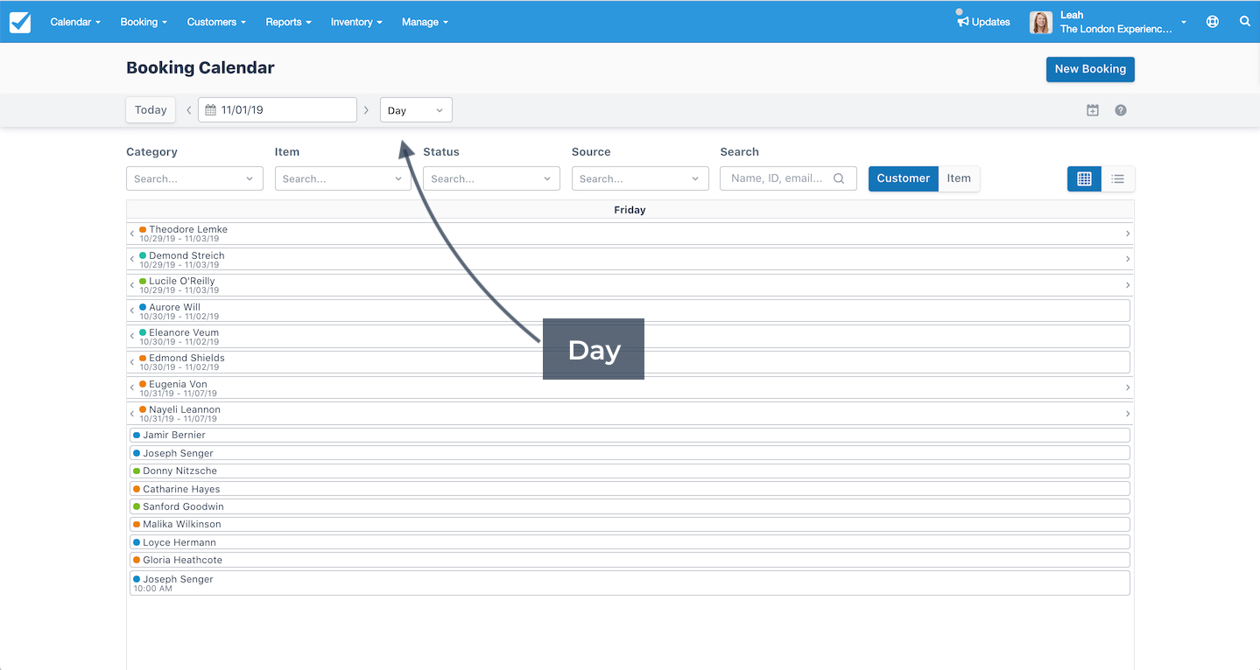Open Gloria Heathcote booking row
The image size is (1260, 670).
[x=630, y=560]
